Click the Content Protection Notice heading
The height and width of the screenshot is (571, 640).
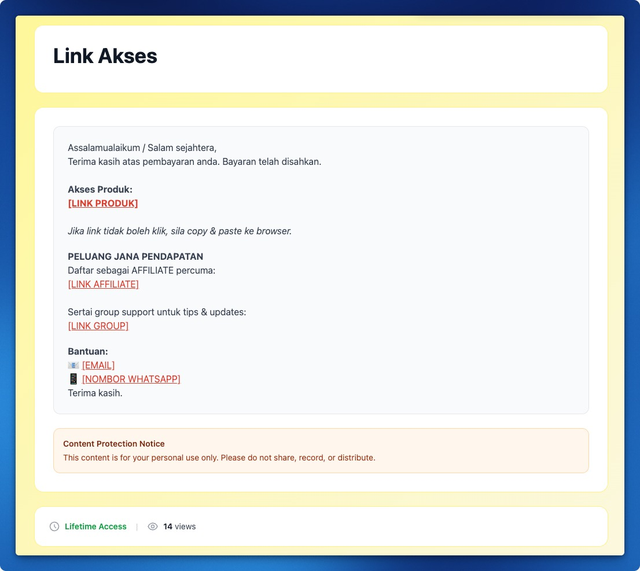pyautogui.click(x=114, y=444)
